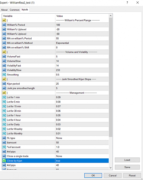Click the integer icon beside William% Period
The image size is (143, 180).
tap(4, 25)
